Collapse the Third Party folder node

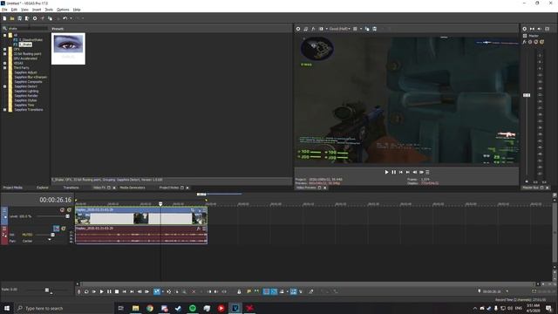coord(4,68)
